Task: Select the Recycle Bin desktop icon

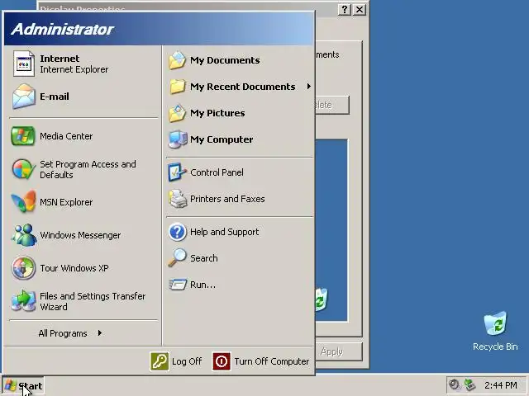Action: (x=495, y=323)
